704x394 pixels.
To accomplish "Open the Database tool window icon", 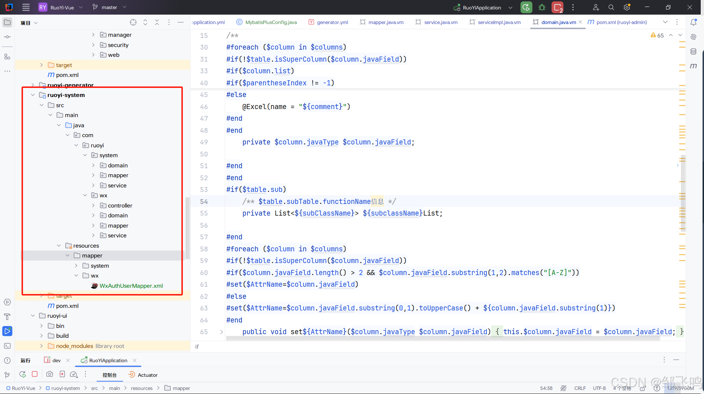I will 693,51.
